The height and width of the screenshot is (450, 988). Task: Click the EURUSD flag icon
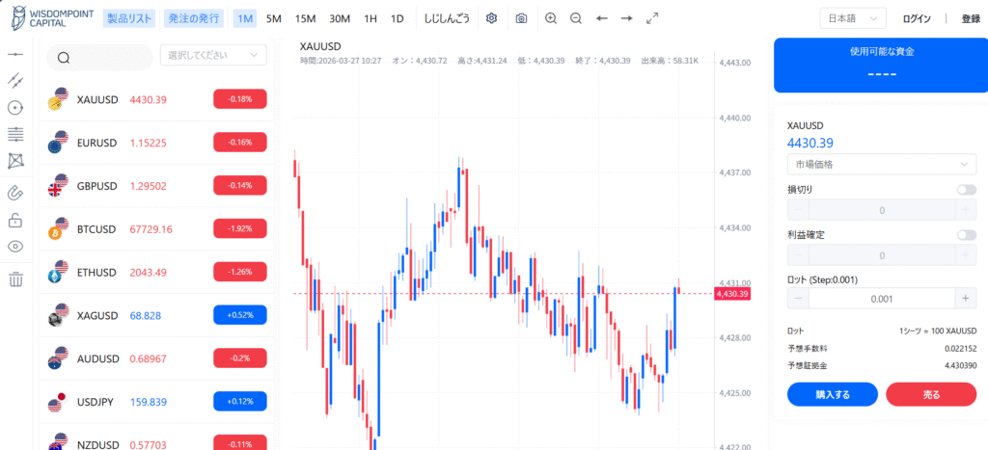pyautogui.click(x=57, y=143)
